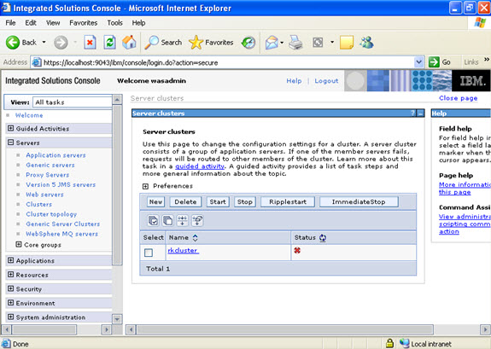Click the Local intranet zone icon
Screen dimensions: 491x349
click(404, 343)
